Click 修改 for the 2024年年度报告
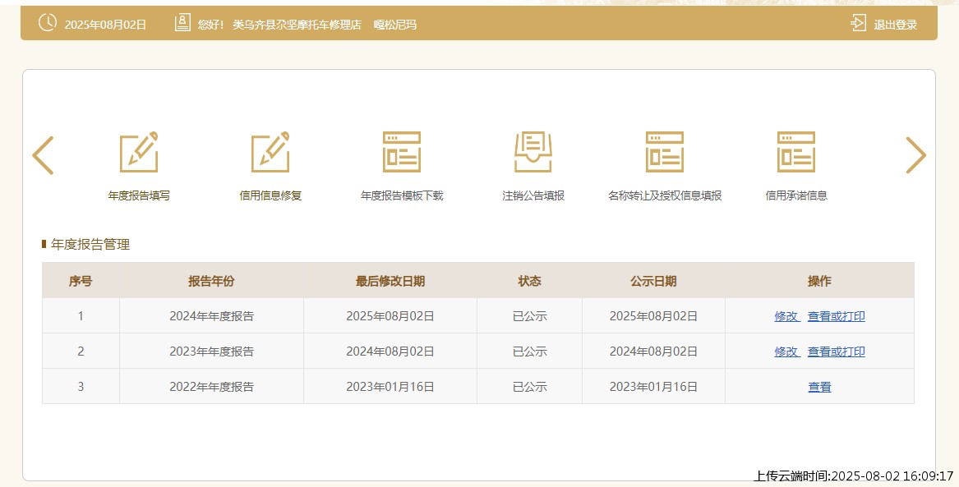Screen dimensions: 959x487 click(x=786, y=316)
